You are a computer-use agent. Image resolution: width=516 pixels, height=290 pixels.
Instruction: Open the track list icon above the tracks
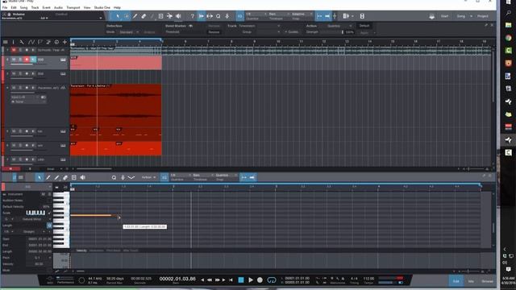pos(6,42)
